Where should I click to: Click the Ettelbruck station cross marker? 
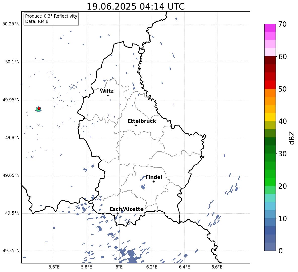pos(136,125)
